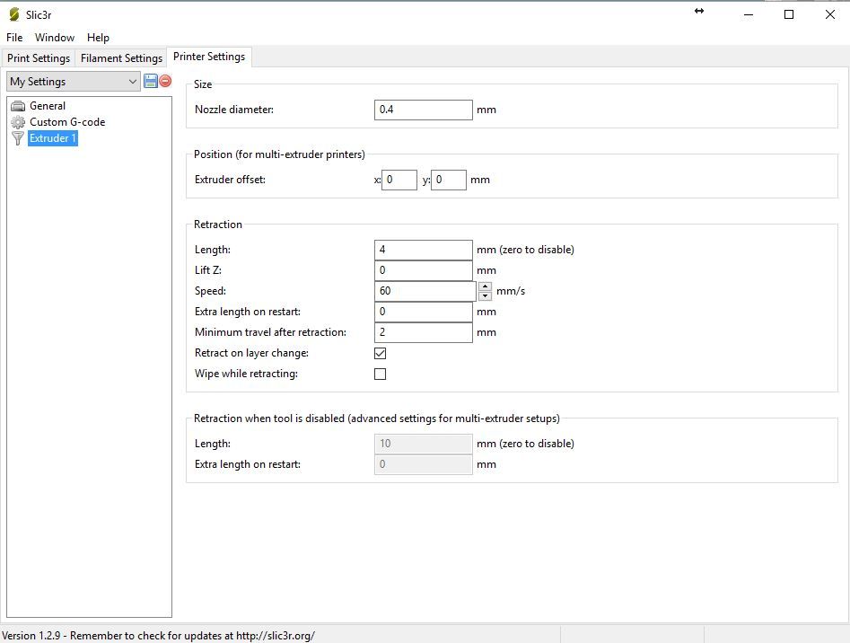Click the version status bar text

(158, 636)
